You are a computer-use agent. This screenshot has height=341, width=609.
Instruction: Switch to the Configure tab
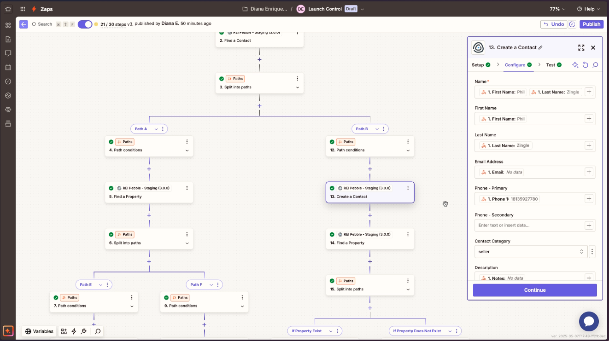pyautogui.click(x=518, y=65)
